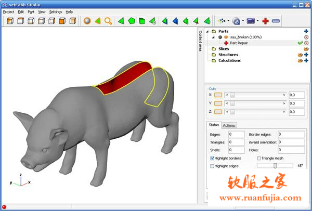The width and height of the screenshot is (312, 211).
Task: Click the blue sphere toolbar icon
Action: 236,21
